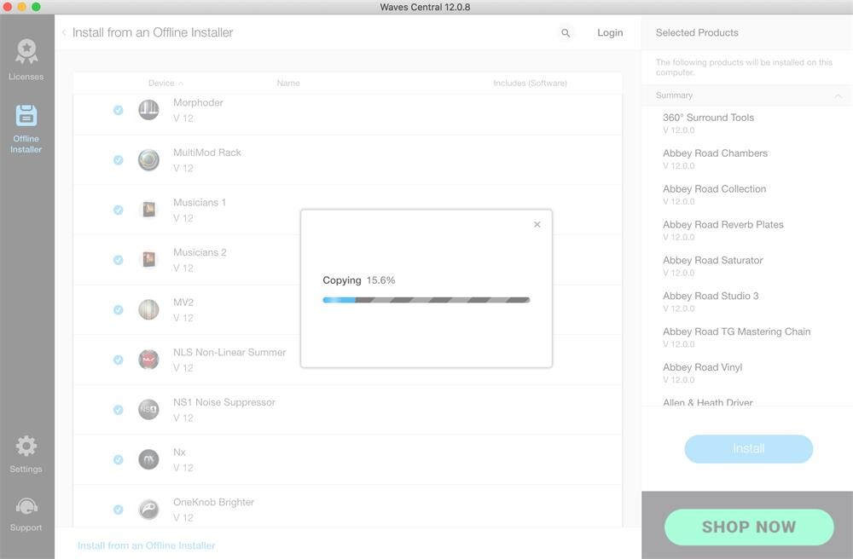The width and height of the screenshot is (853, 559).
Task: Uncheck the NLS Non-Linear Summer checkbox
Action: pyautogui.click(x=118, y=360)
